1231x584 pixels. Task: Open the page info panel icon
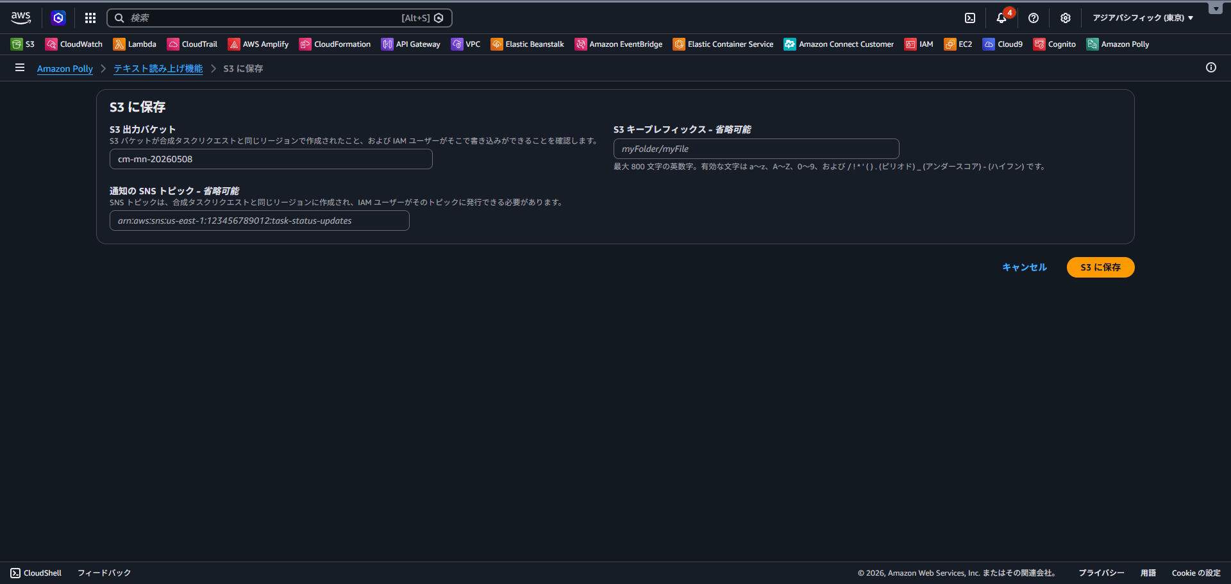pyautogui.click(x=1211, y=67)
